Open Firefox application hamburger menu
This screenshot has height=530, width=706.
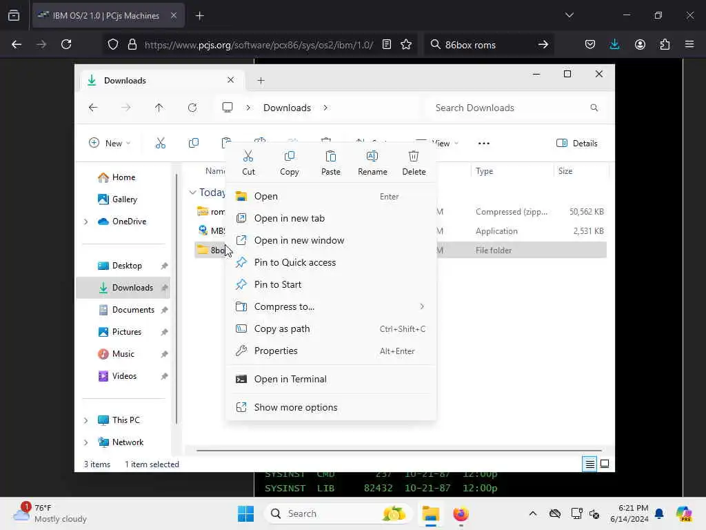pyautogui.click(x=689, y=44)
